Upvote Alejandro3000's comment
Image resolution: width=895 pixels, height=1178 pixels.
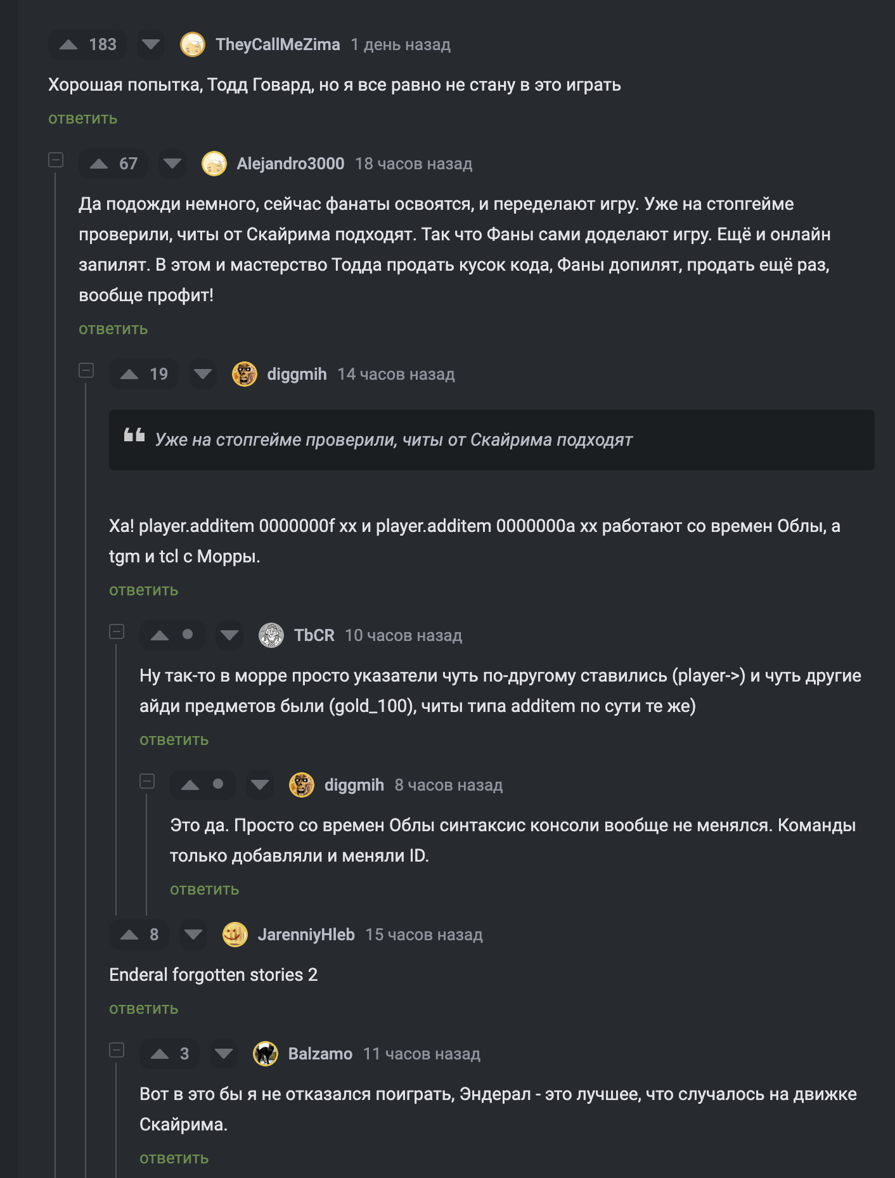point(99,164)
